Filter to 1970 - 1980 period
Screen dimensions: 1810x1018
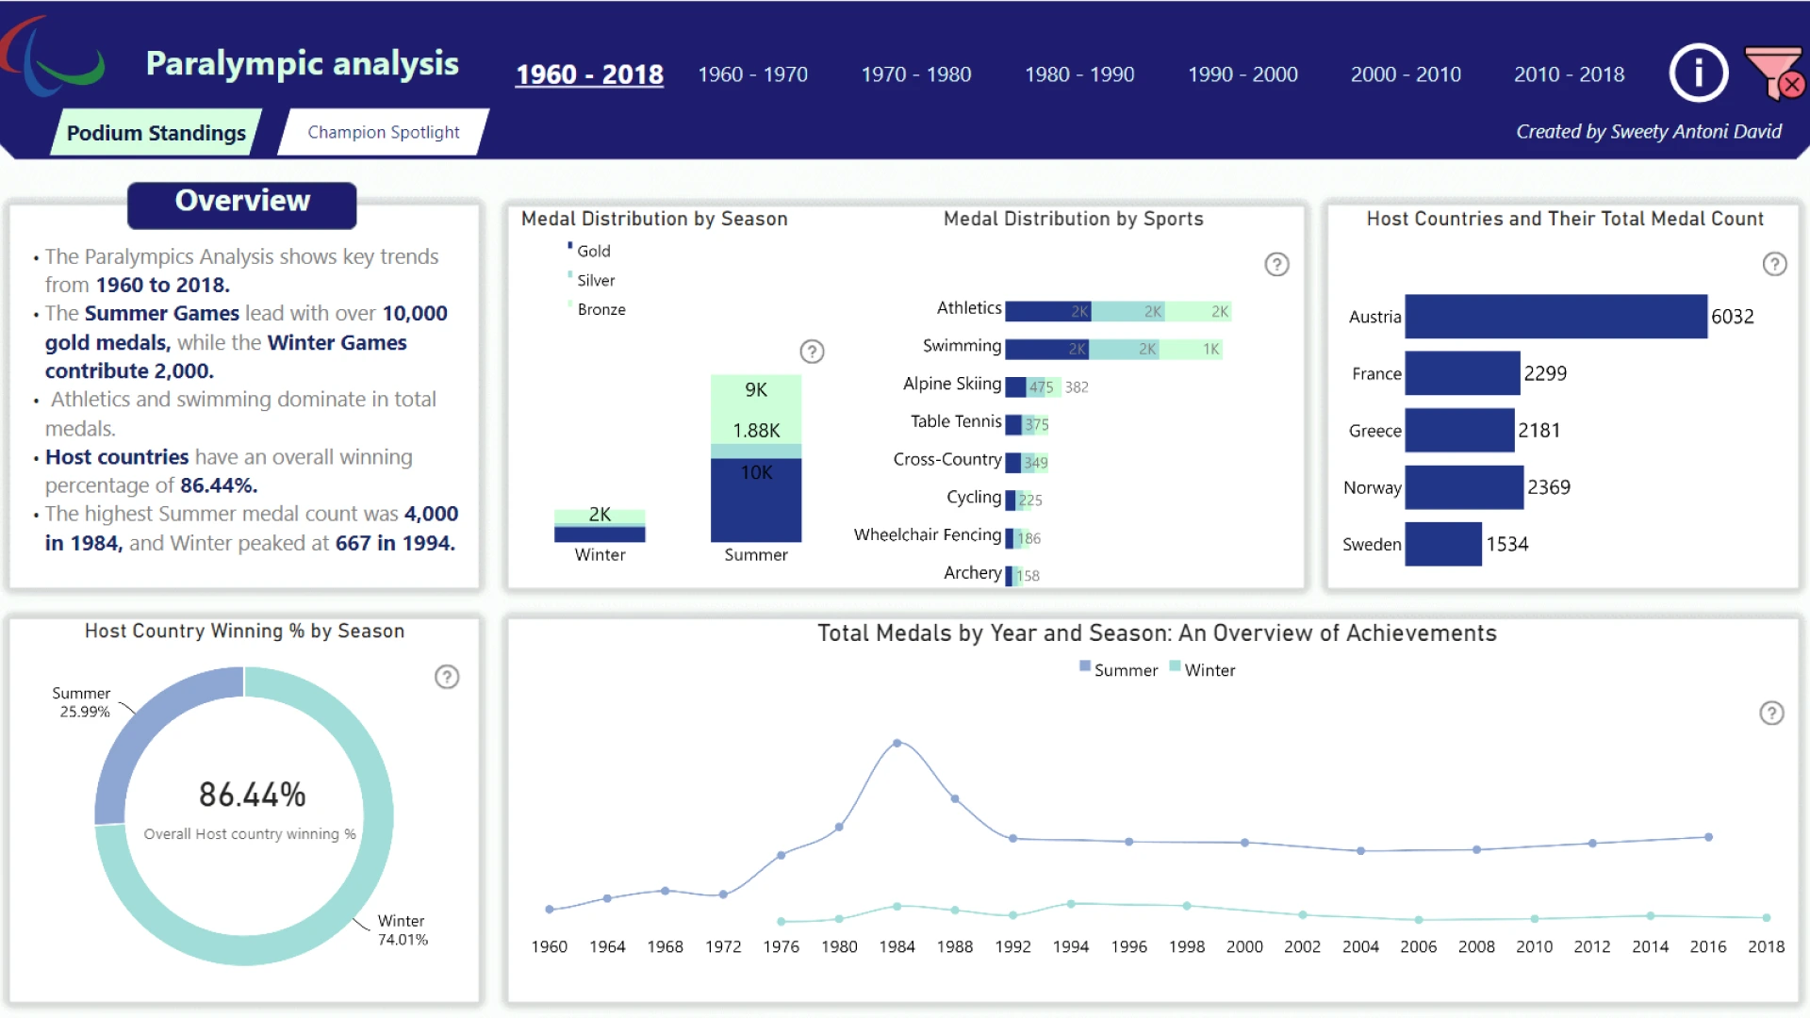pos(915,74)
